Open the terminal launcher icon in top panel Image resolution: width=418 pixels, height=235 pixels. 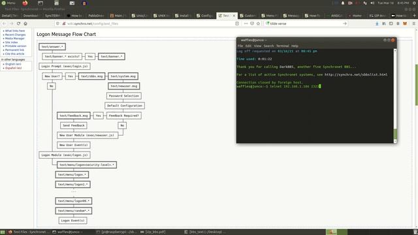(x=40, y=3)
